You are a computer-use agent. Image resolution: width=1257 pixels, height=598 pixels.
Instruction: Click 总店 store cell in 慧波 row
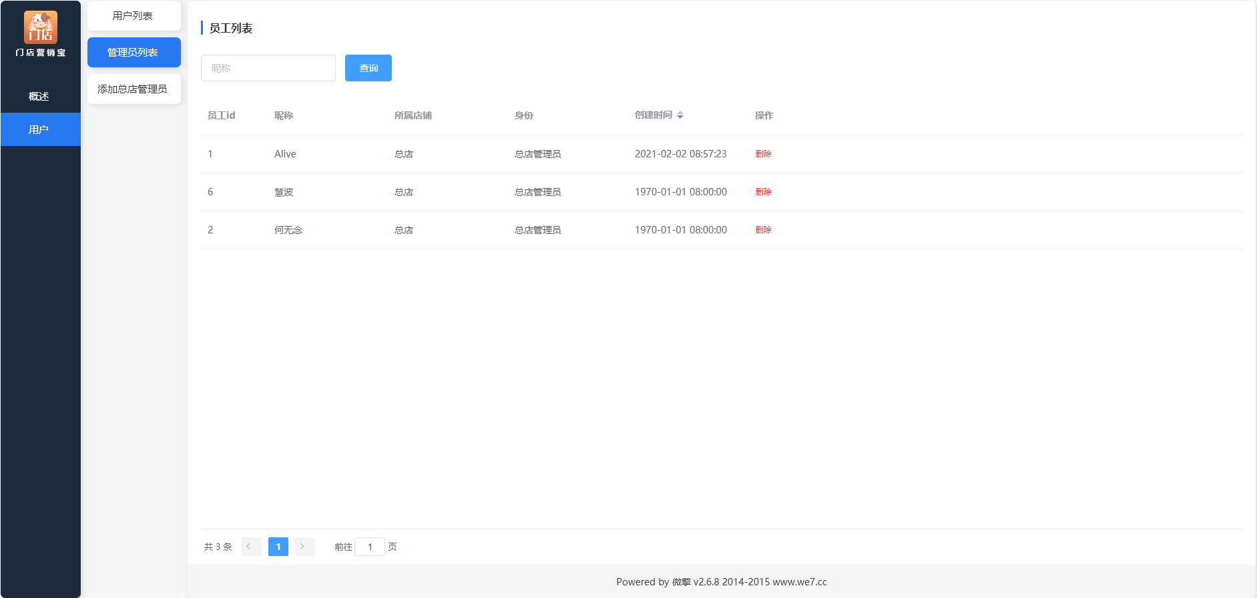(404, 192)
